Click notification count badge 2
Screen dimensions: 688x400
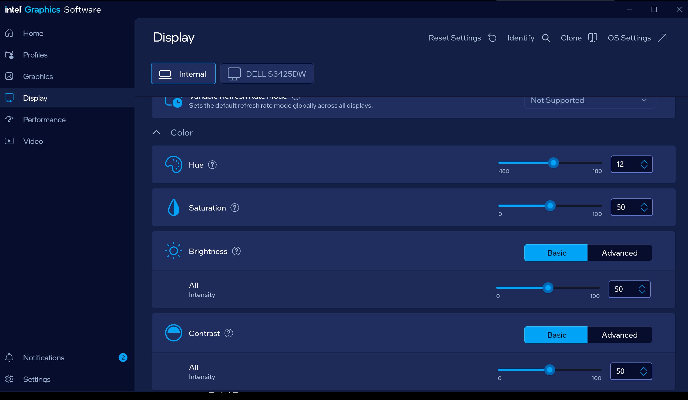click(x=123, y=357)
